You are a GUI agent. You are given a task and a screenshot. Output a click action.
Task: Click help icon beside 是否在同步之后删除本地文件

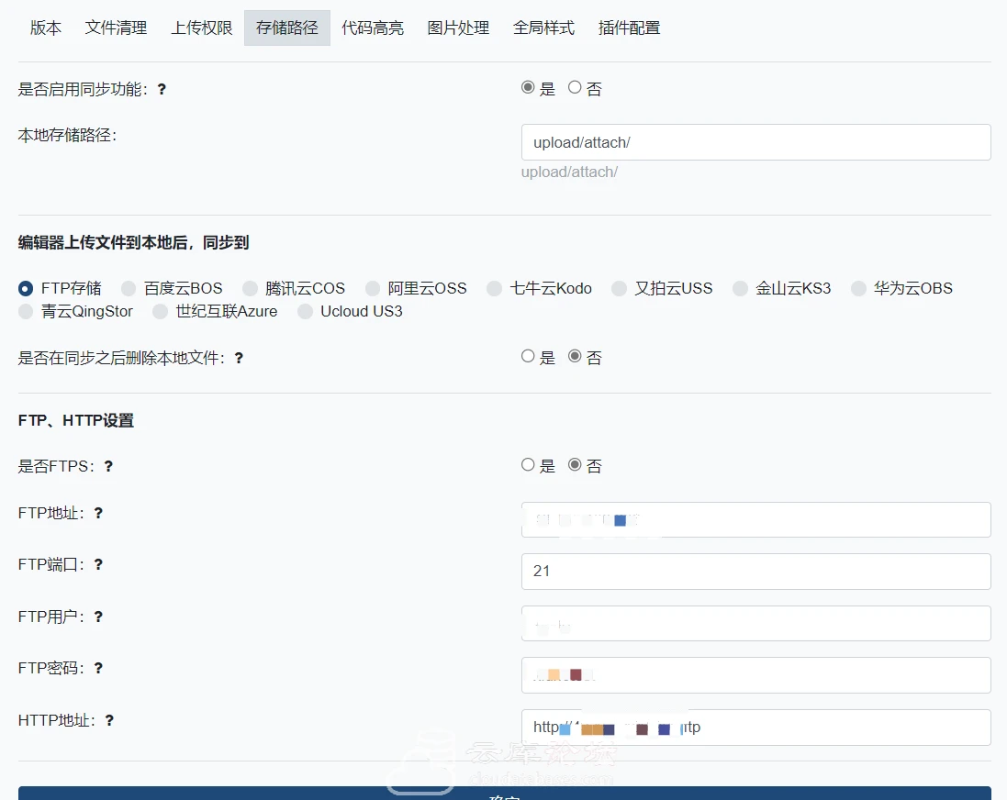click(239, 358)
